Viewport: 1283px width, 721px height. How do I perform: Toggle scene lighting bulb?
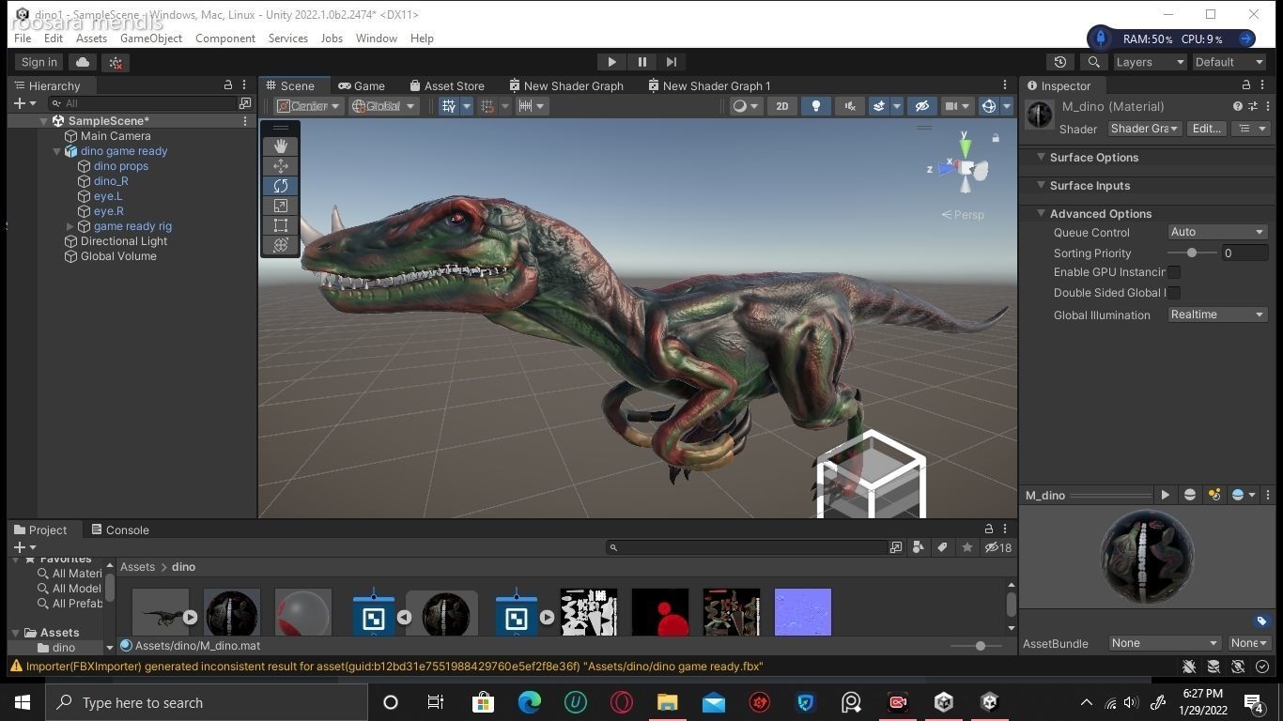click(815, 106)
